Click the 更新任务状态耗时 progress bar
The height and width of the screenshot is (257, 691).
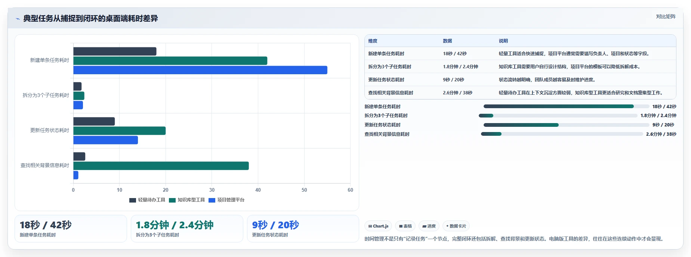(566, 125)
